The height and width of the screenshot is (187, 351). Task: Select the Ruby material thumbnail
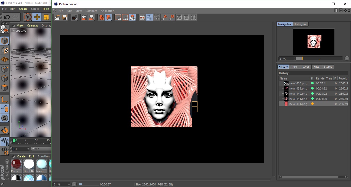pyautogui.click(x=16, y=164)
